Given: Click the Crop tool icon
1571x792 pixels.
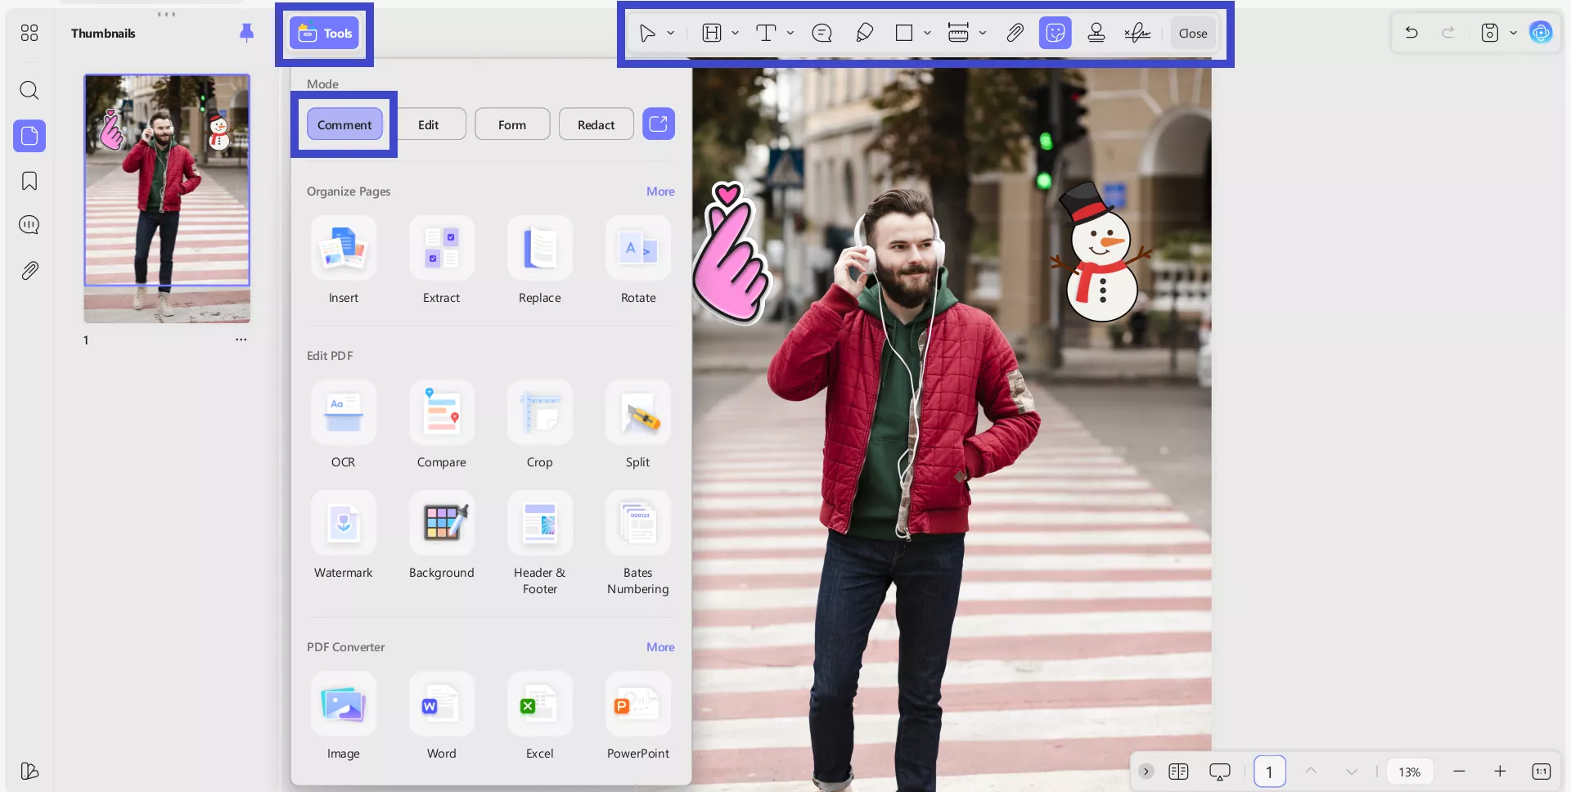Looking at the screenshot, I should [x=539, y=412].
